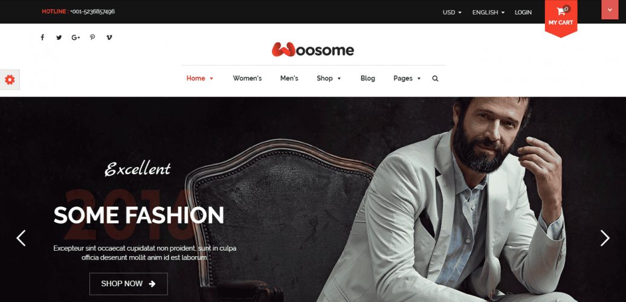The height and width of the screenshot is (302, 626).
Task: Open the search magnifier icon
Action: pyautogui.click(x=435, y=79)
